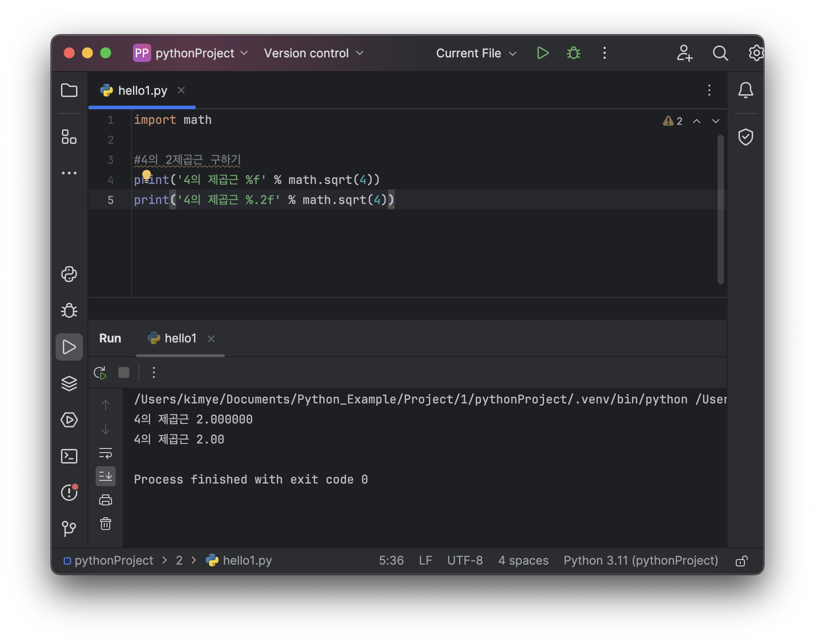Open the Debug tool window in sidebar
815x642 pixels.
point(69,311)
